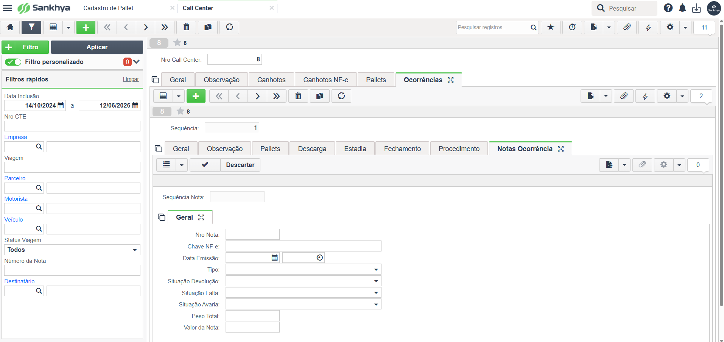Open settings gear in main toolbar
This screenshot has width=724, height=342.
pos(670,27)
